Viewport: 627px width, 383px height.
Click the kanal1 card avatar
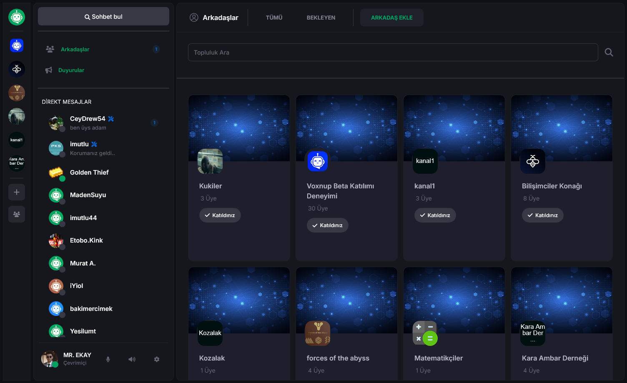[425, 161]
